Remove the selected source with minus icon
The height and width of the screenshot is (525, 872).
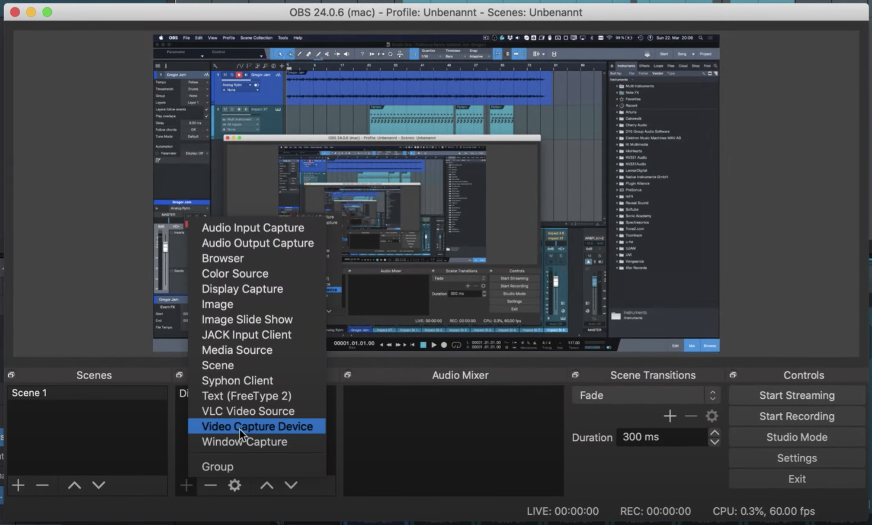click(x=210, y=485)
